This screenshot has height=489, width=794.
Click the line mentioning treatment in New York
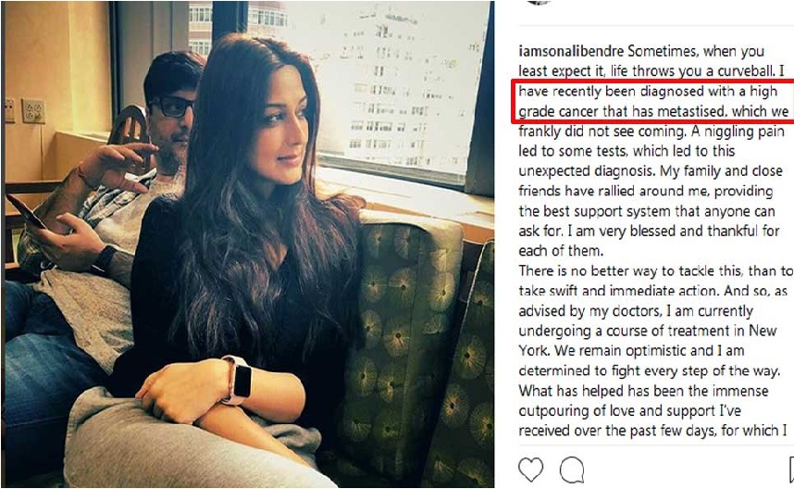648,331
